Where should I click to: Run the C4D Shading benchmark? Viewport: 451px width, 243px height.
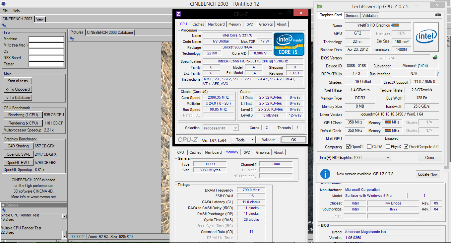[18, 146]
